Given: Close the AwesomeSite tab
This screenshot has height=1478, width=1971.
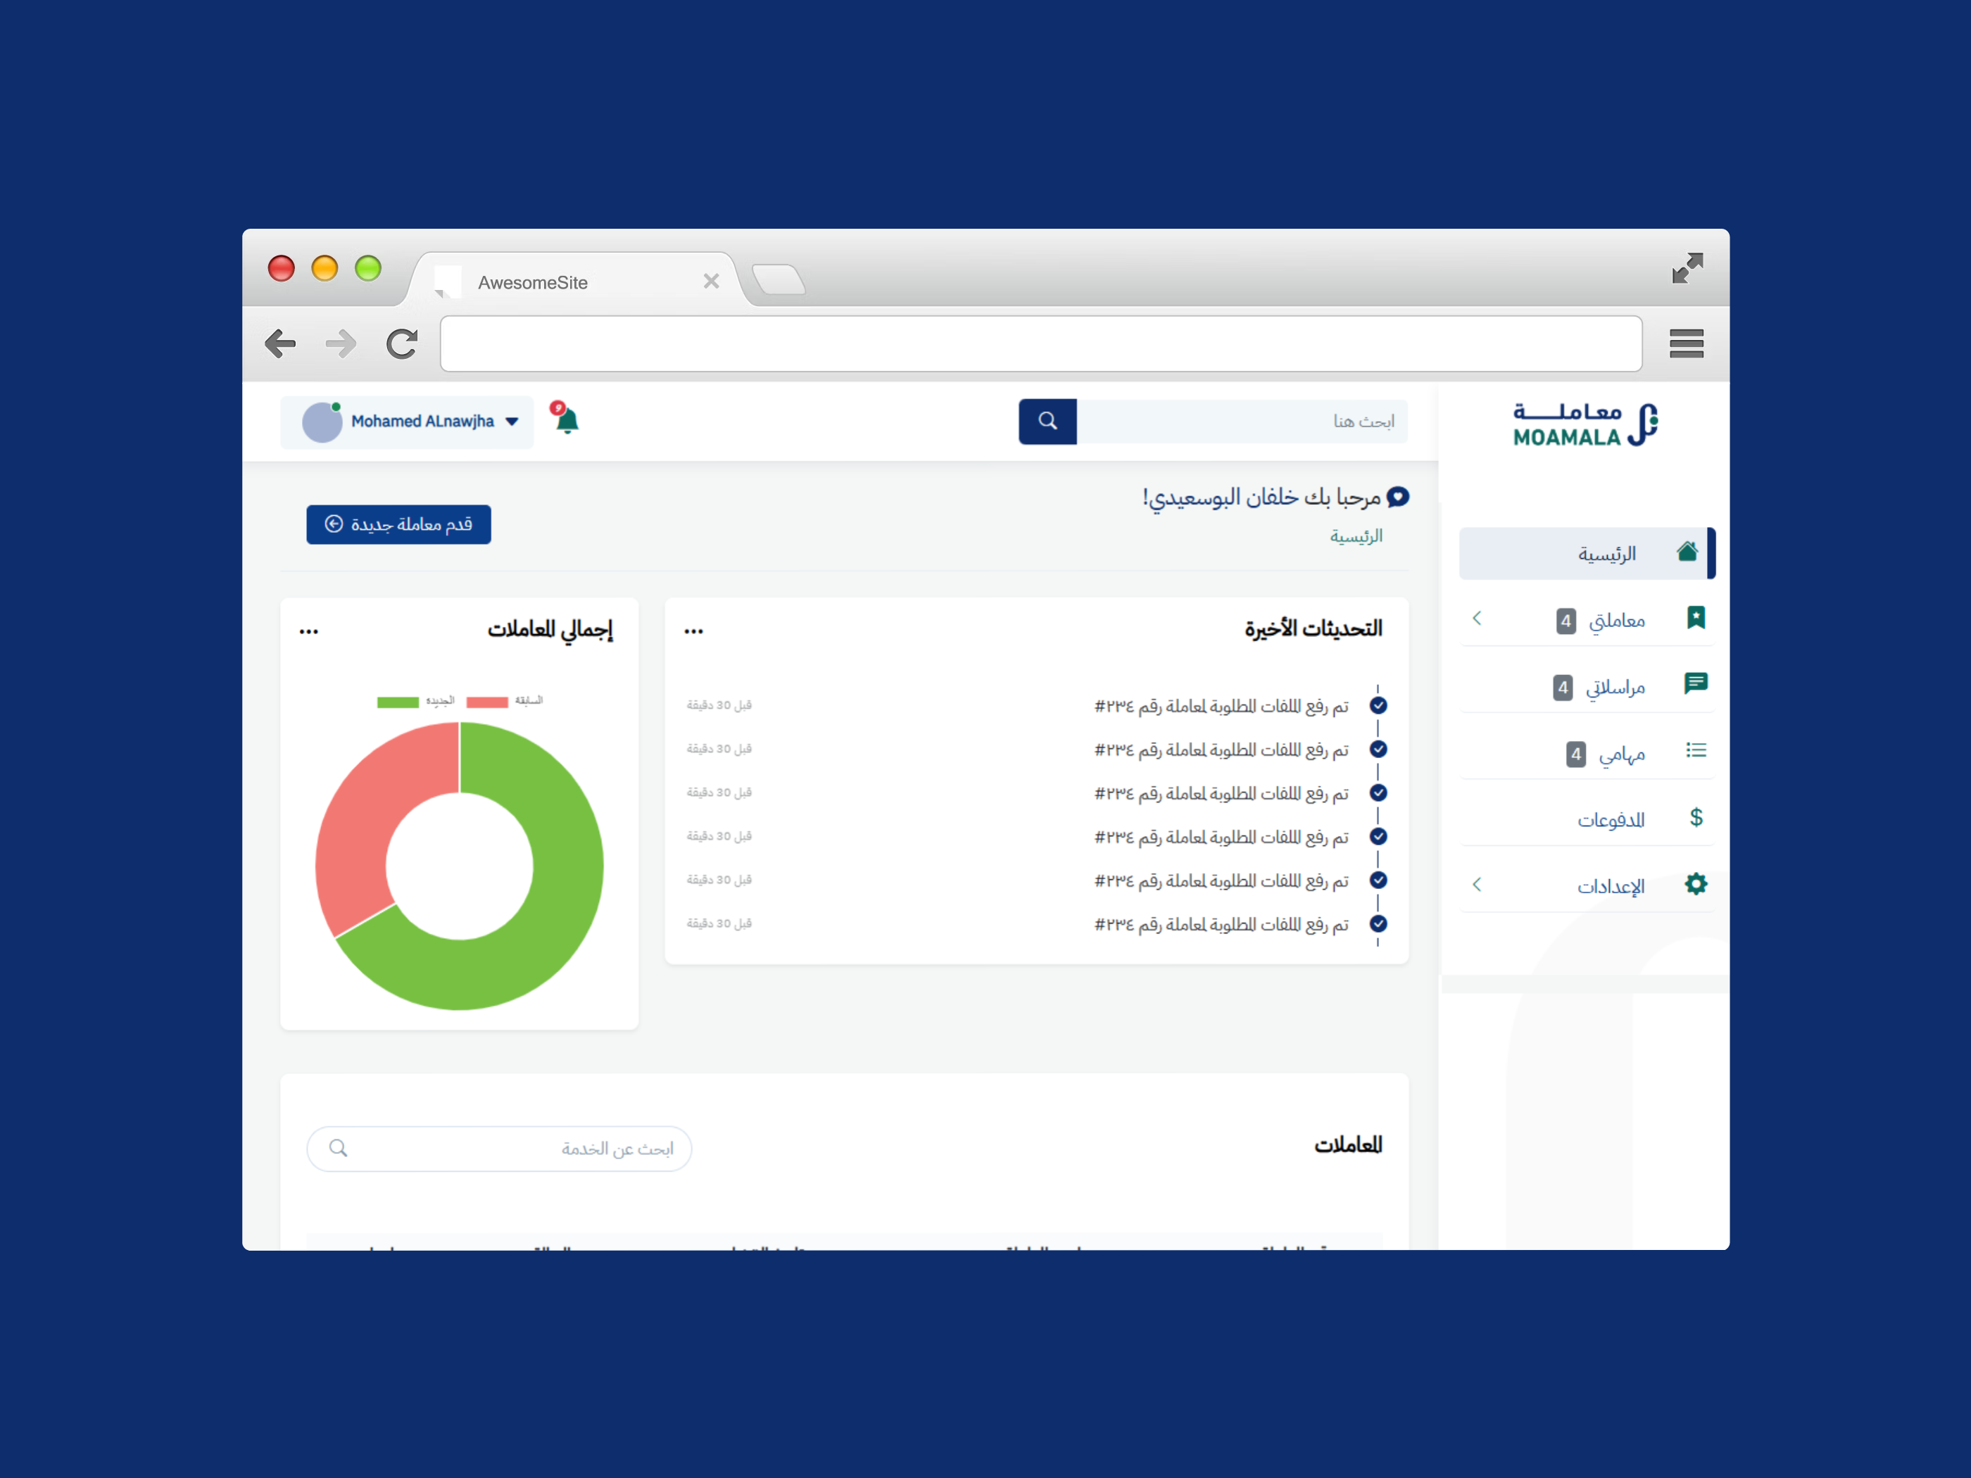Looking at the screenshot, I should [711, 282].
